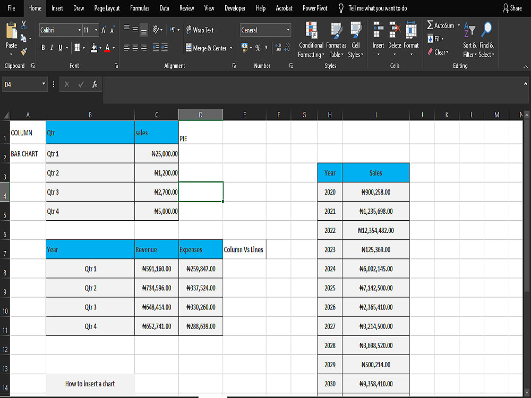Click Delete cells icon
Screen dimensions: 531x398
tap(395, 29)
